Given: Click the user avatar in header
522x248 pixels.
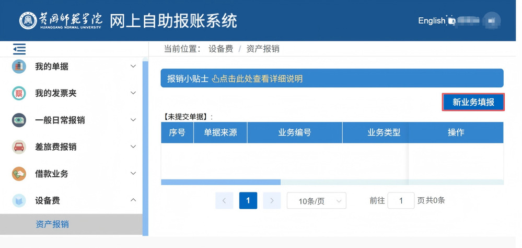Looking at the screenshot, I should [491, 20].
